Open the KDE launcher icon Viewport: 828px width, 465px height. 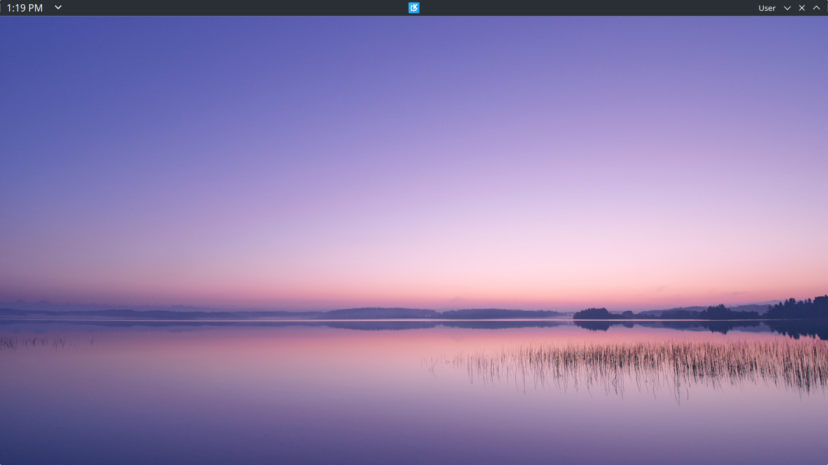click(x=414, y=8)
